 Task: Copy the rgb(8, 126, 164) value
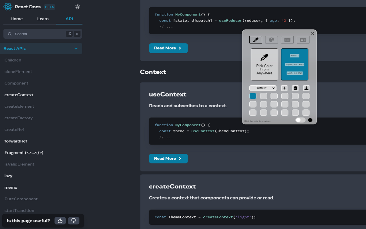[295, 73]
